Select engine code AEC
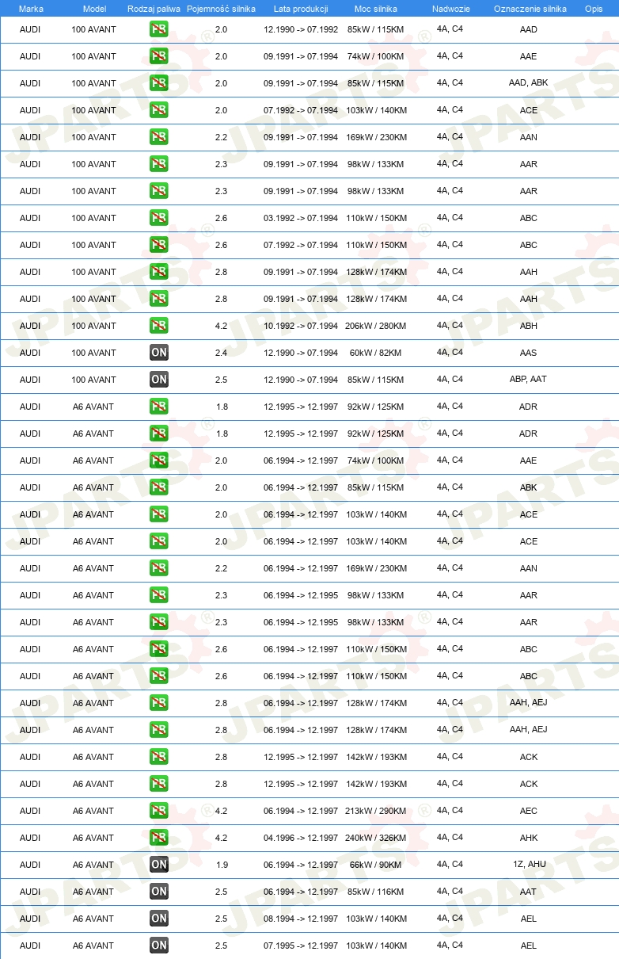This screenshot has width=619, height=959. click(529, 811)
